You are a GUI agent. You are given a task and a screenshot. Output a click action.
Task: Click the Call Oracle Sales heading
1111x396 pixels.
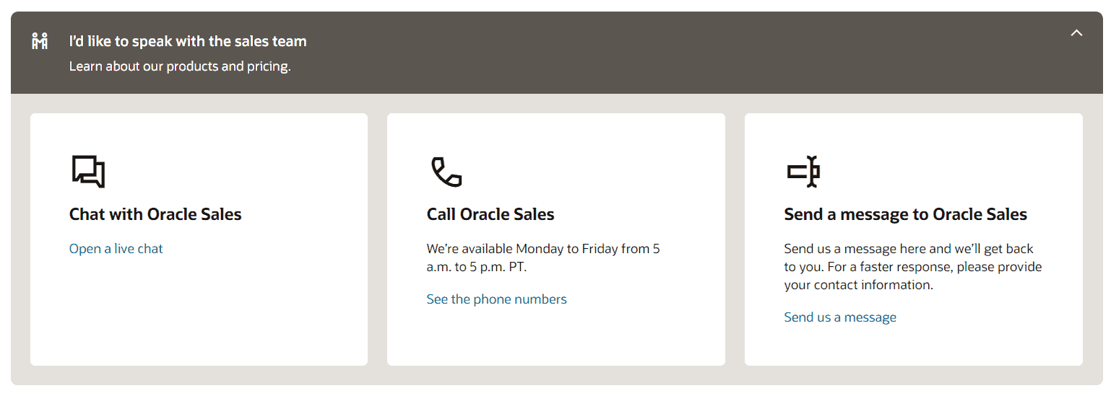(x=490, y=214)
